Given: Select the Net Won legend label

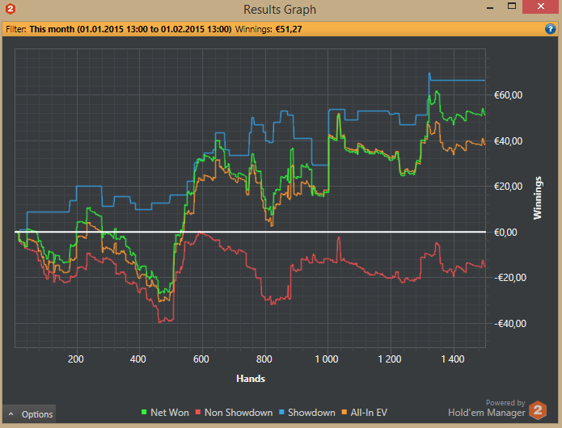Looking at the screenshot, I should [170, 413].
